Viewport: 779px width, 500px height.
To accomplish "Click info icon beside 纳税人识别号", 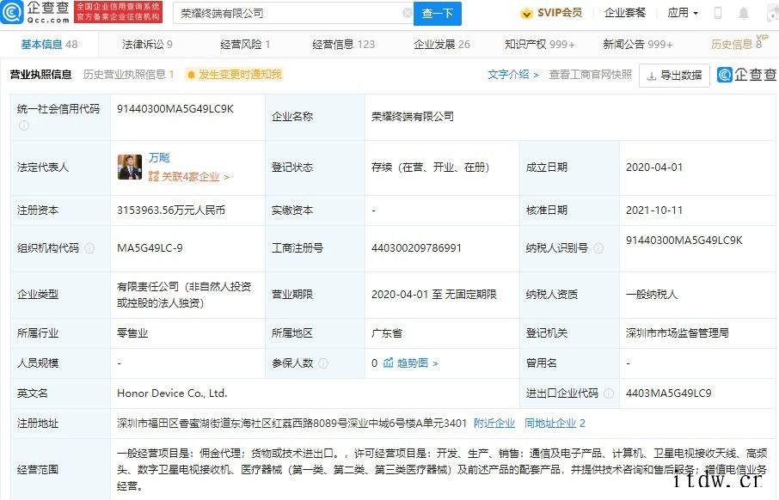I will click(598, 248).
